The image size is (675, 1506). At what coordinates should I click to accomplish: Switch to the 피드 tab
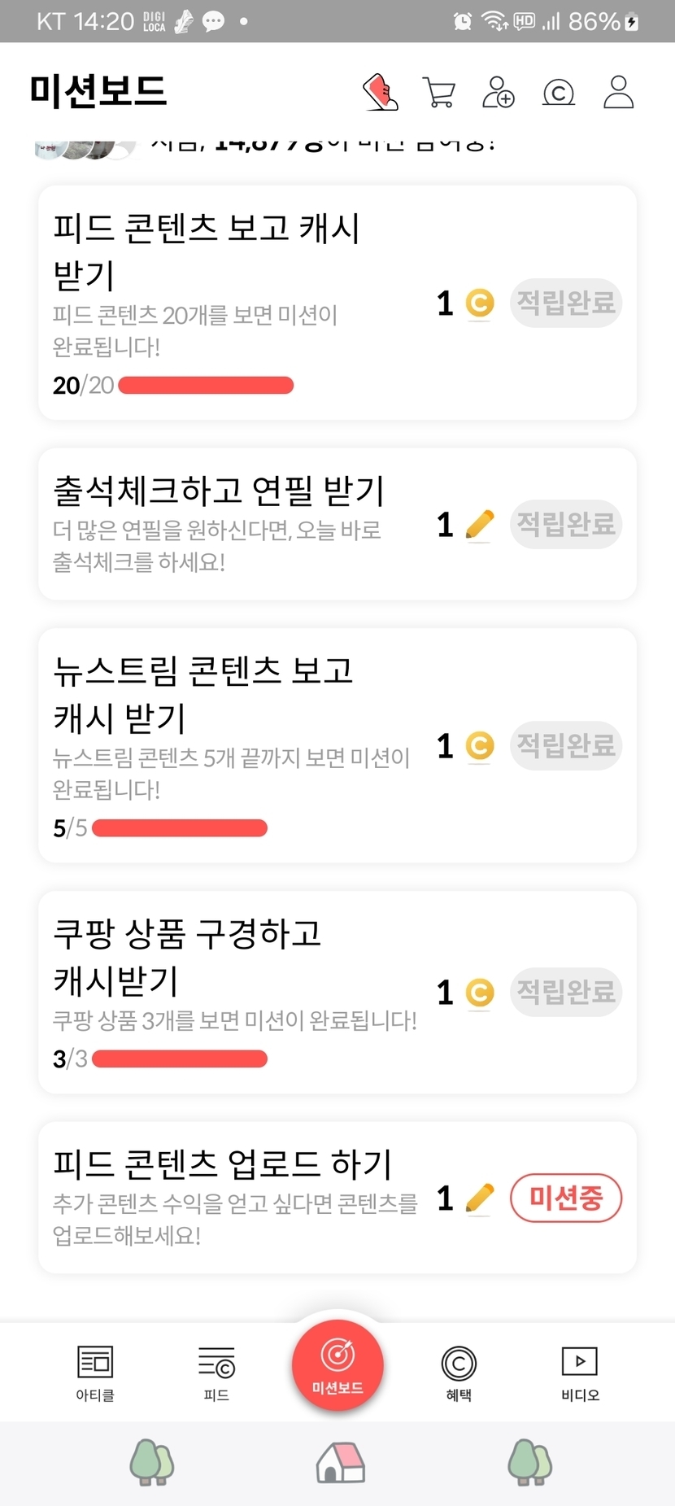tap(216, 1372)
